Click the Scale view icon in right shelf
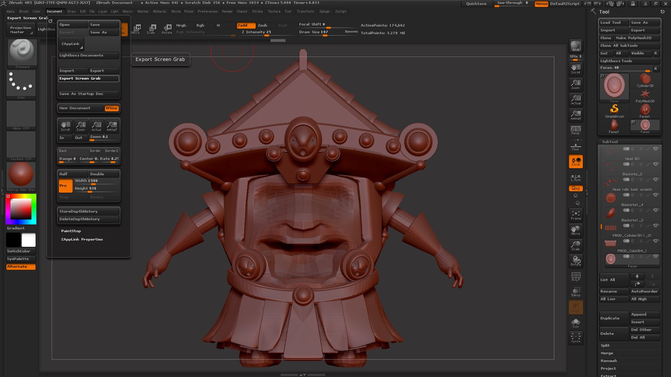 click(576, 245)
